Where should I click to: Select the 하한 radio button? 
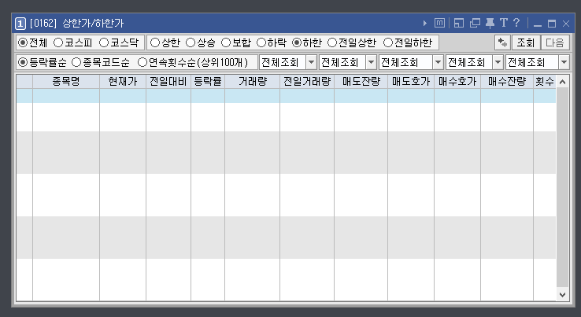click(297, 42)
